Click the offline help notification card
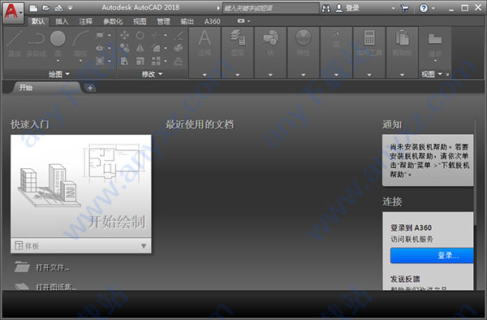The height and width of the screenshot is (320, 487). 428,160
